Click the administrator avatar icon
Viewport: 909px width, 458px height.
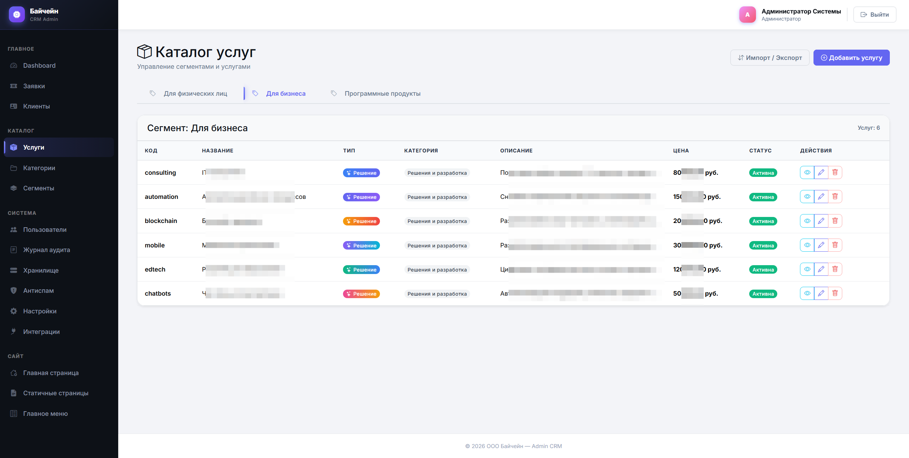click(x=747, y=15)
